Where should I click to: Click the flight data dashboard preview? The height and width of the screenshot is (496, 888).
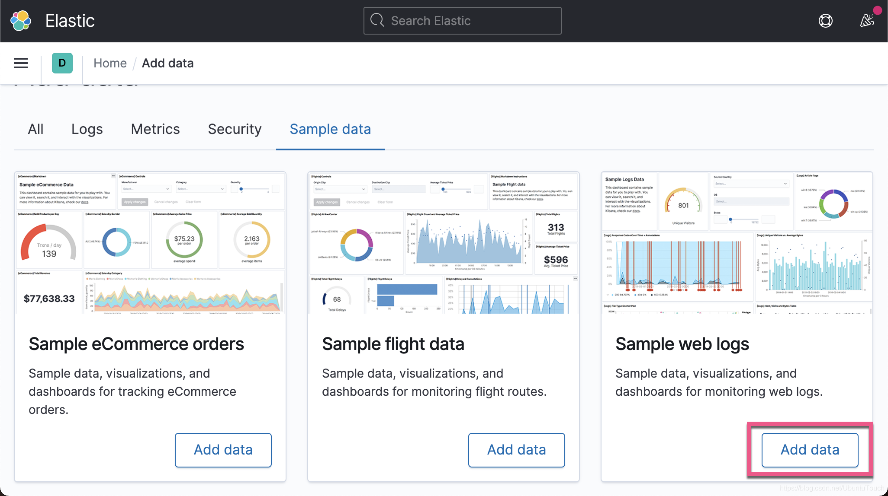click(x=443, y=243)
